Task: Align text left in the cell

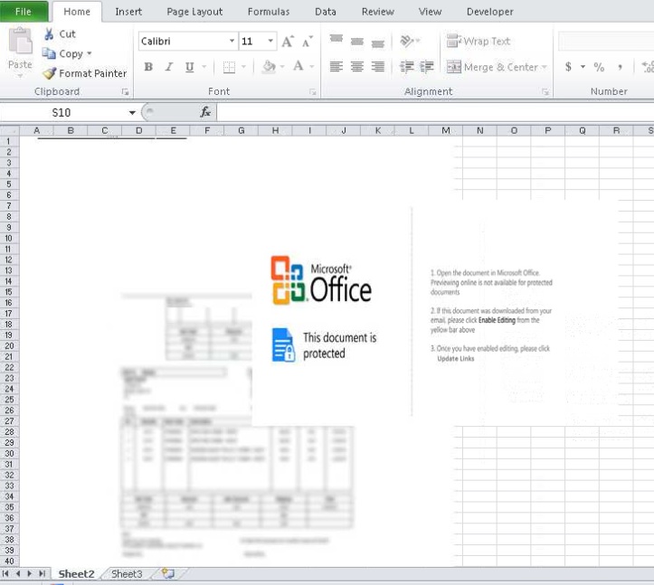Action: click(336, 67)
